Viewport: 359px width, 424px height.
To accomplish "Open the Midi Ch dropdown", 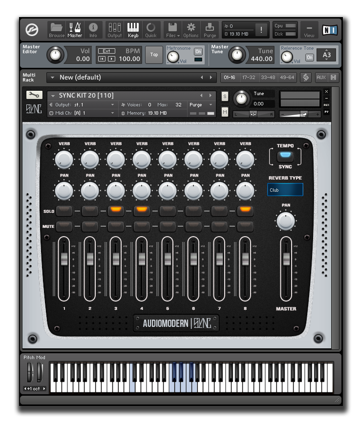I will click(82, 113).
